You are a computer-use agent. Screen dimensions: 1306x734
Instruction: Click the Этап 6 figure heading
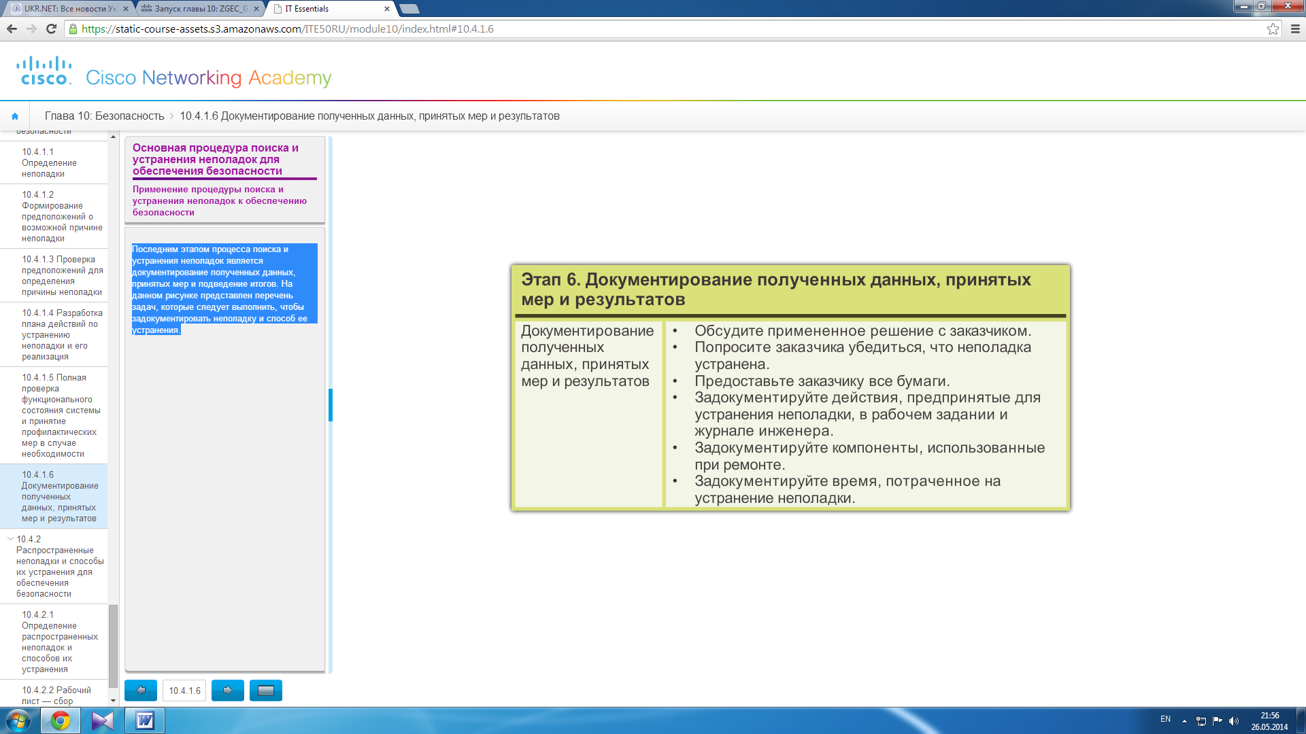coord(776,290)
